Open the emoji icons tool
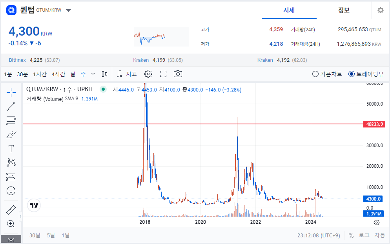Viewport: 390px width, 244px height. tap(11, 191)
